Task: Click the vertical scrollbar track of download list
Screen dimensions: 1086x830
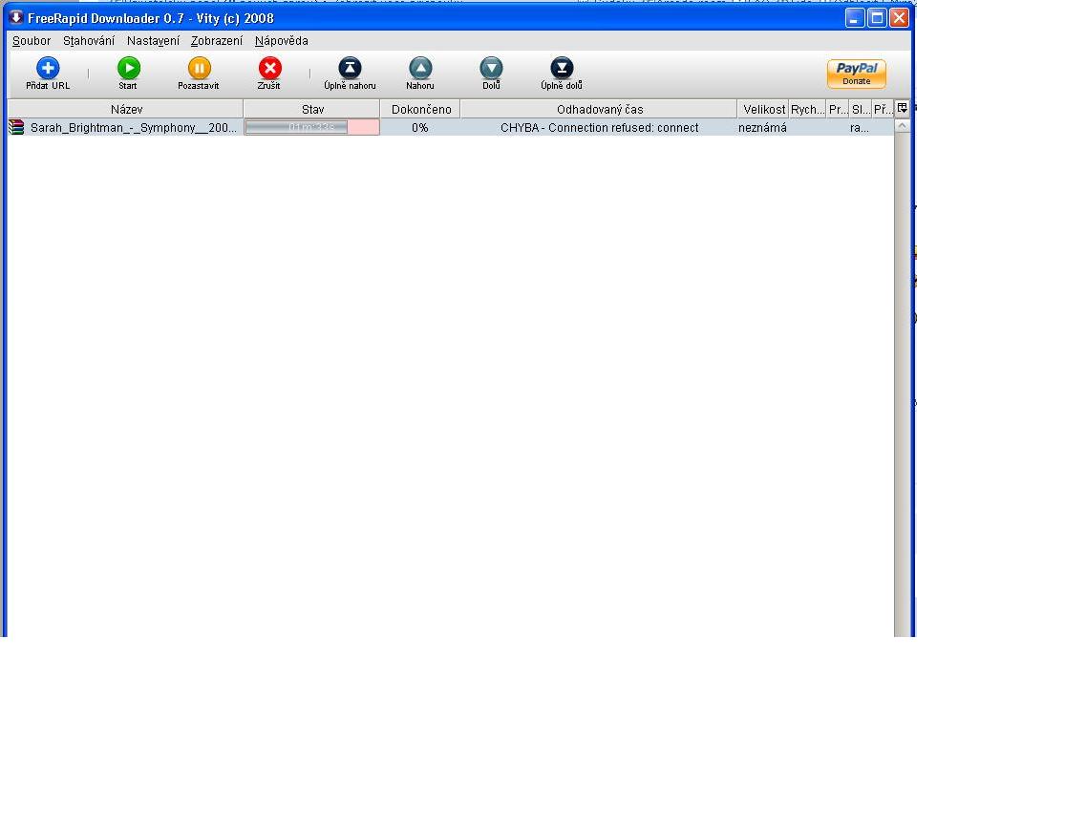Action: (x=902, y=385)
